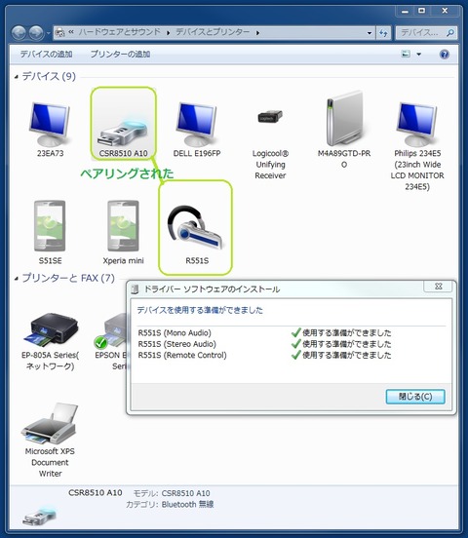Select the DELL E196FP monitor icon

coord(197,124)
